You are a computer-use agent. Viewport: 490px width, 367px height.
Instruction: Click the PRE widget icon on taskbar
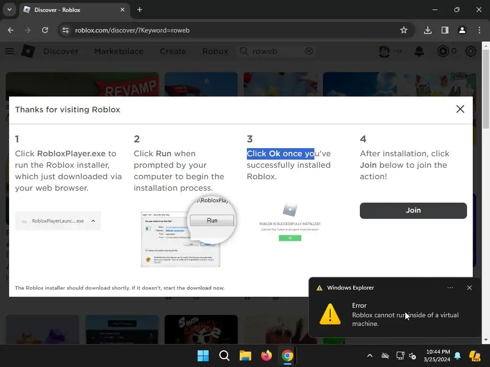(x=475, y=356)
